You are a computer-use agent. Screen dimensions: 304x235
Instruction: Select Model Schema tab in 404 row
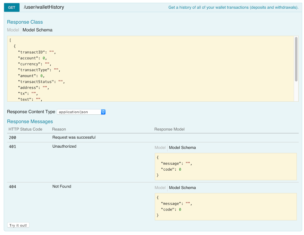coord(182,188)
